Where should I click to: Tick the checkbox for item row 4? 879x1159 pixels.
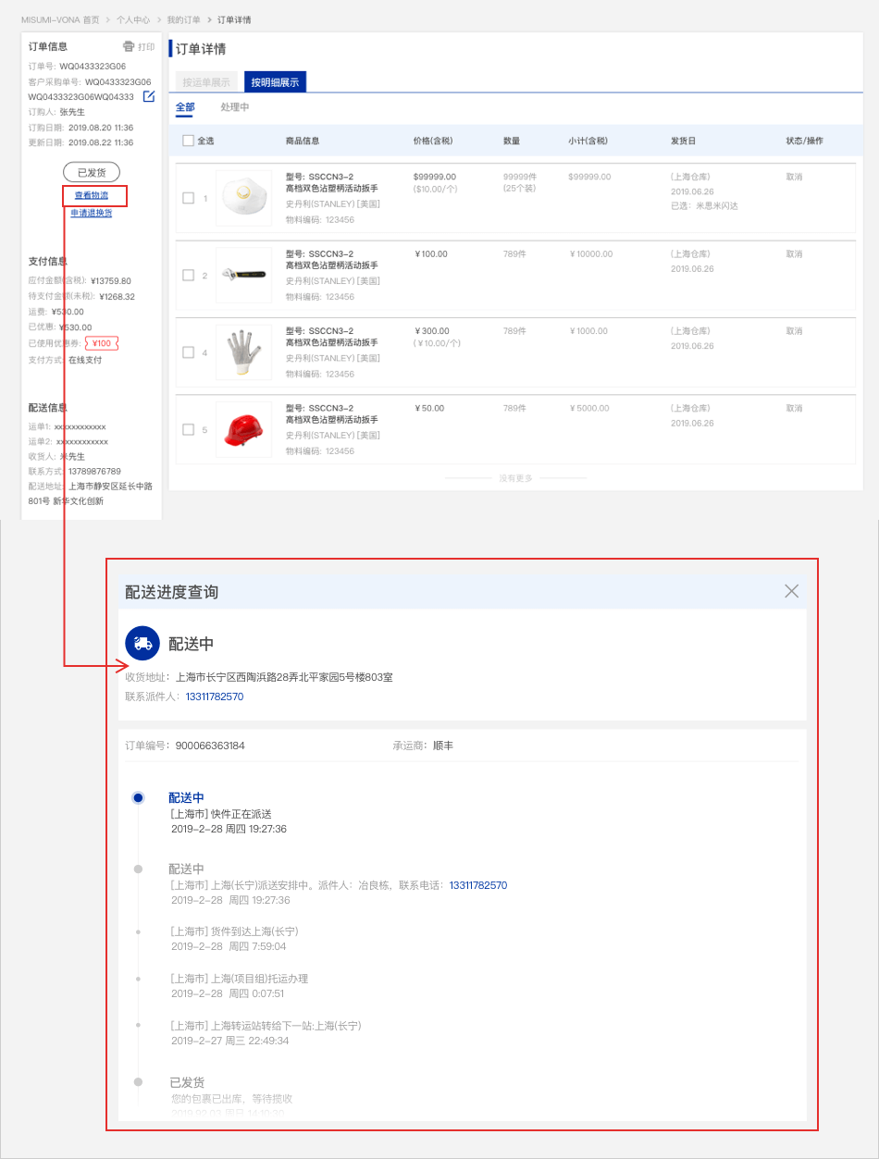click(189, 352)
